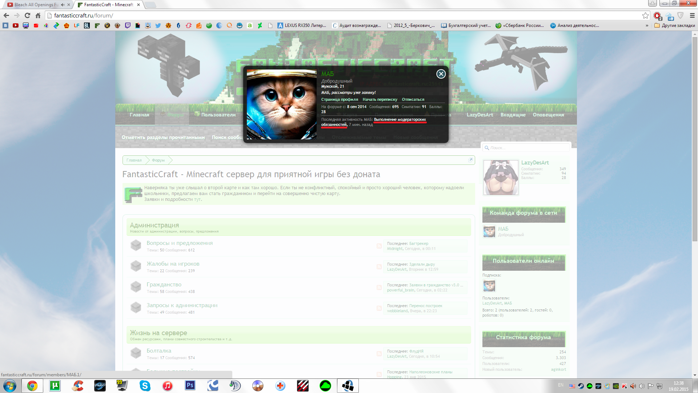Open Chrome hamburger menu
The image size is (698, 393).
click(692, 15)
